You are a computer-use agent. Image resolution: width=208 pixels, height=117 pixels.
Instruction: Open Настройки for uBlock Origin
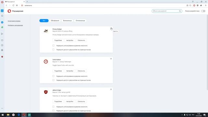pos(70,101)
